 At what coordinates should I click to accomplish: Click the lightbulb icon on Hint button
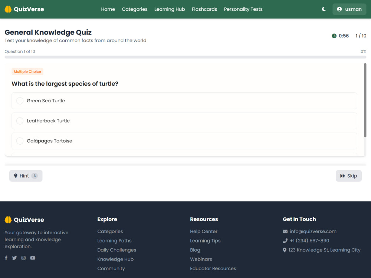16,176
